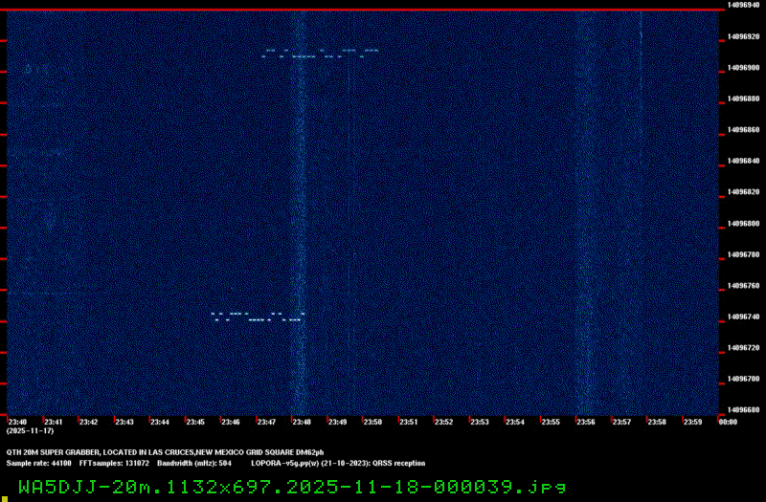Select the 23:41 time label
766x502 pixels.
54,422
